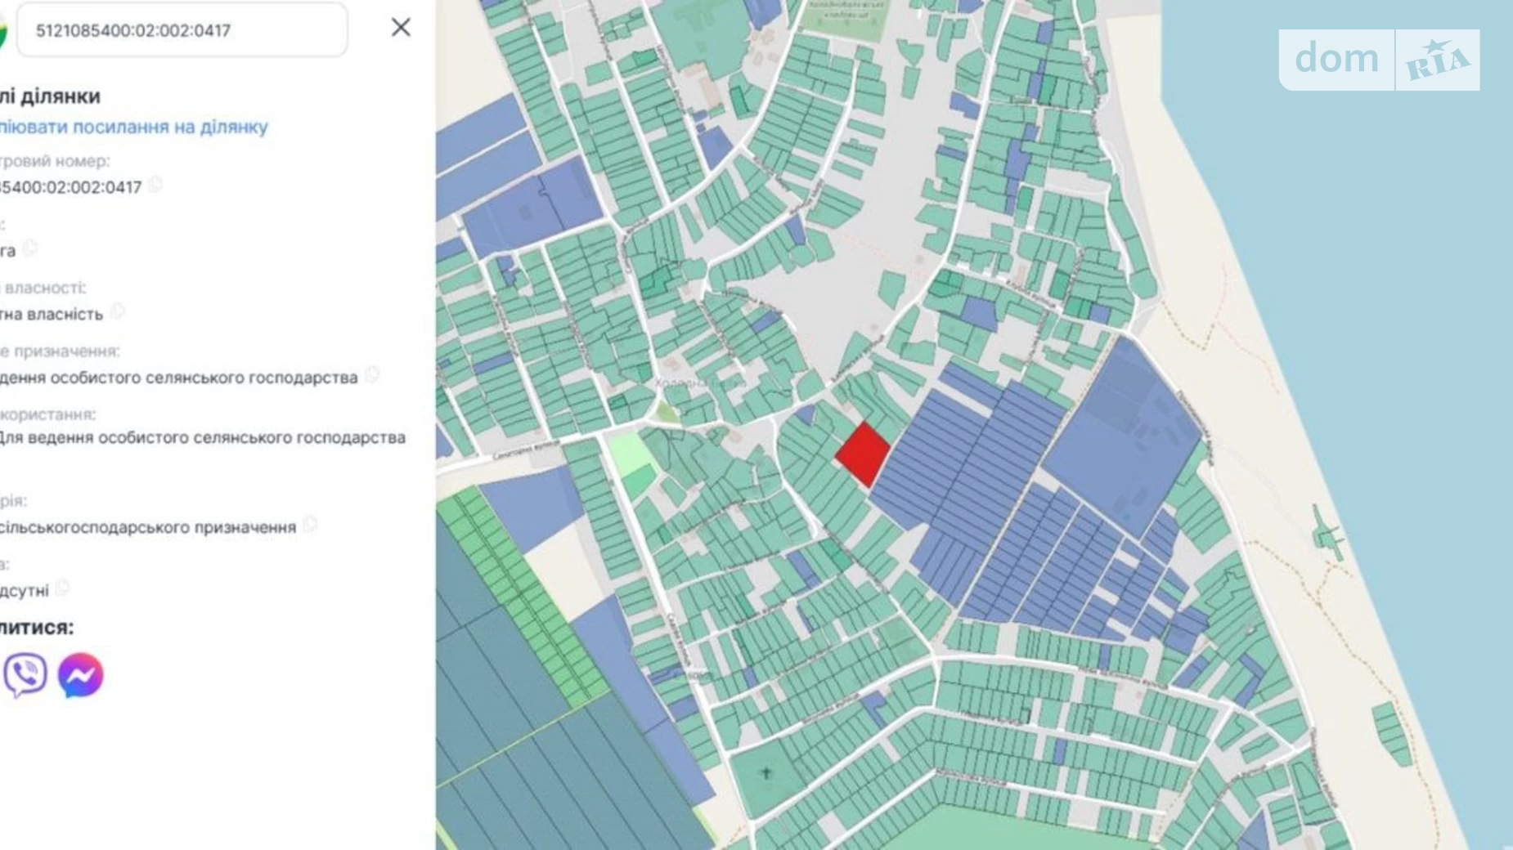Viewport: 1513px width, 850px height.
Task: Close the parcel details panel
Action: click(400, 28)
